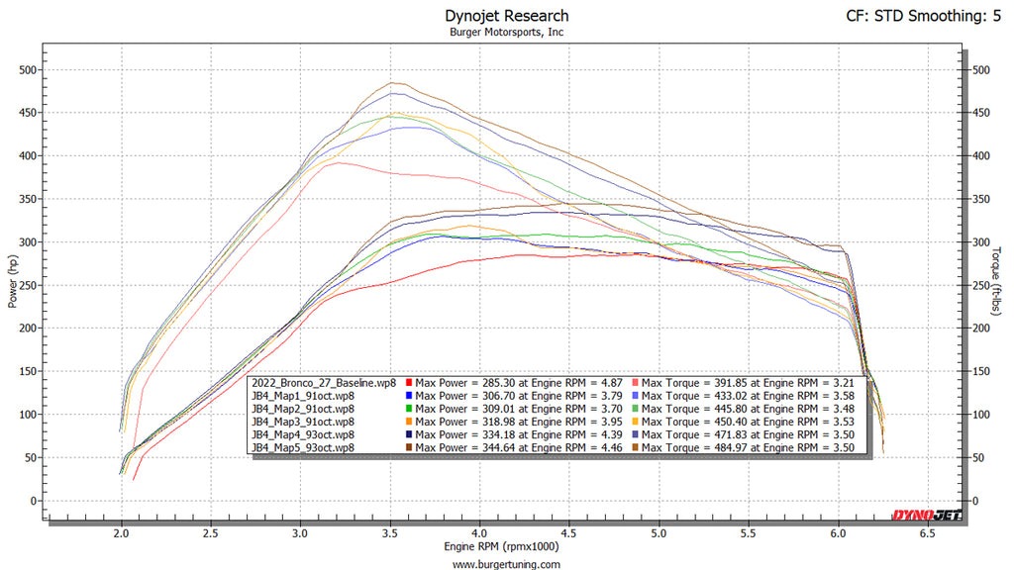1014x570 pixels.
Task: Select JB4_Map3_91oct.wp8 legend entry
Action: [x=300, y=422]
